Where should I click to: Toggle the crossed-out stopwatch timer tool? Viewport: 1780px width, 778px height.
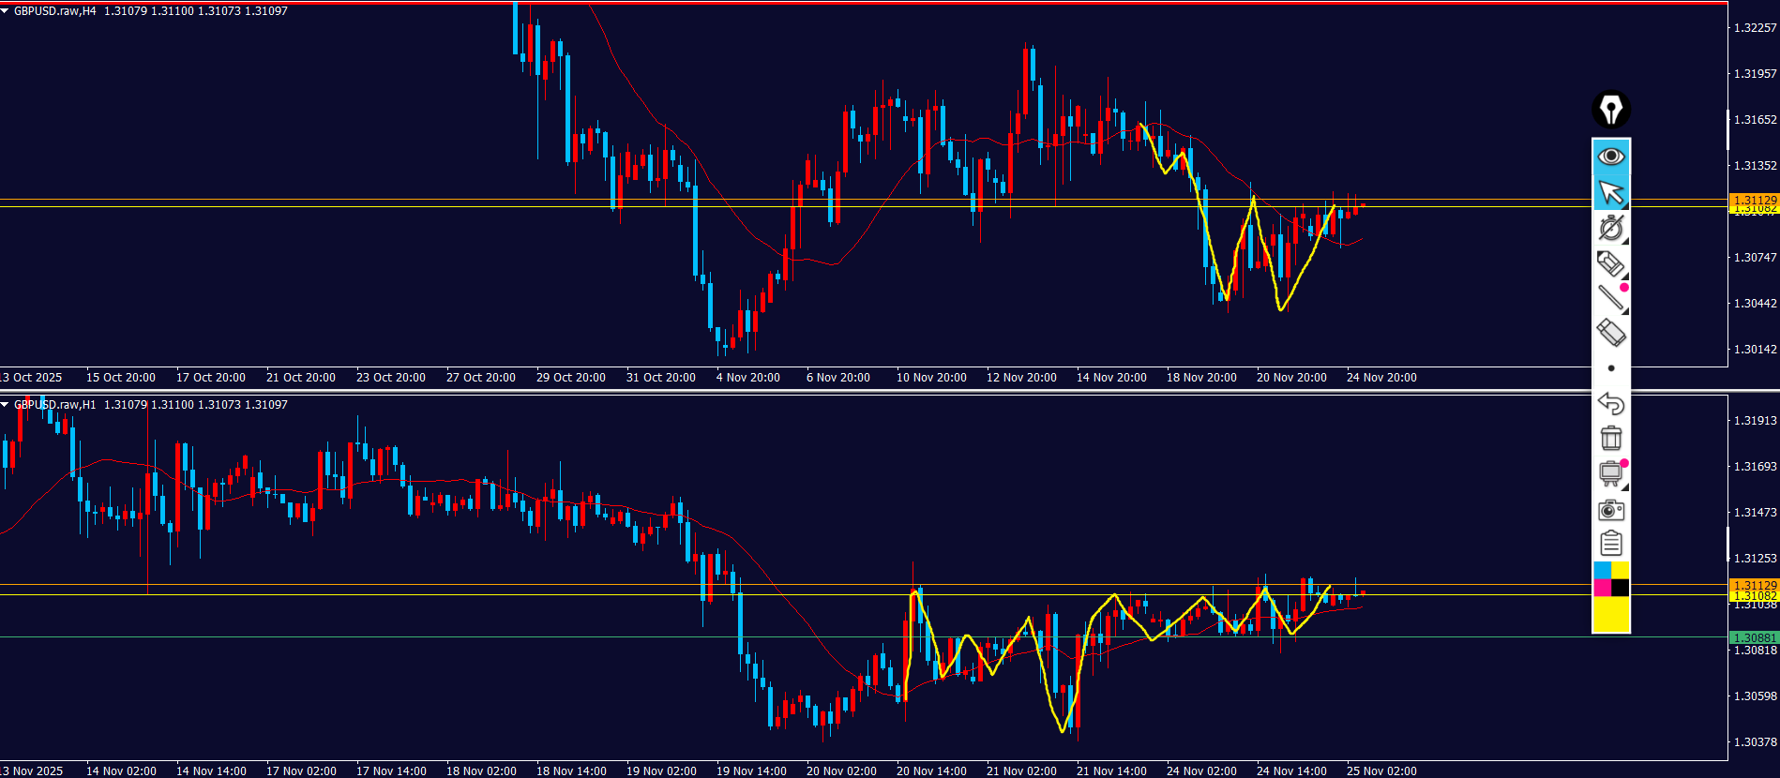click(x=1611, y=228)
